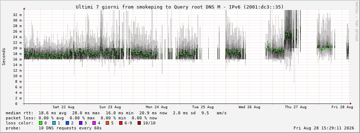The width and height of the screenshot is (360, 133).
Task: Click the Thu 27 Aug axis label
Action: (x=296, y=107)
